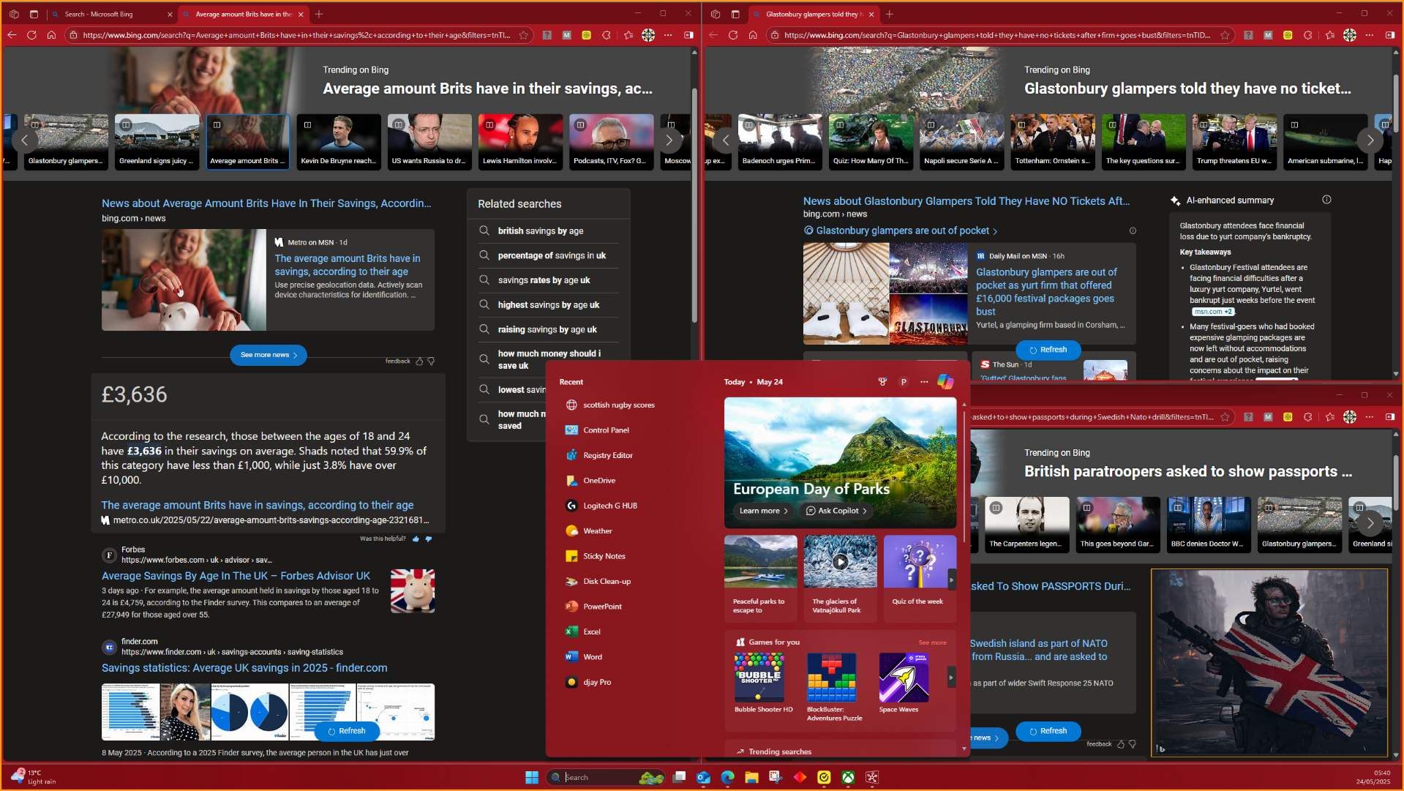Open the home page in the Glastonbury glampers window
Screen dimensions: 1404x791
pyautogui.click(x=753, y=35)
